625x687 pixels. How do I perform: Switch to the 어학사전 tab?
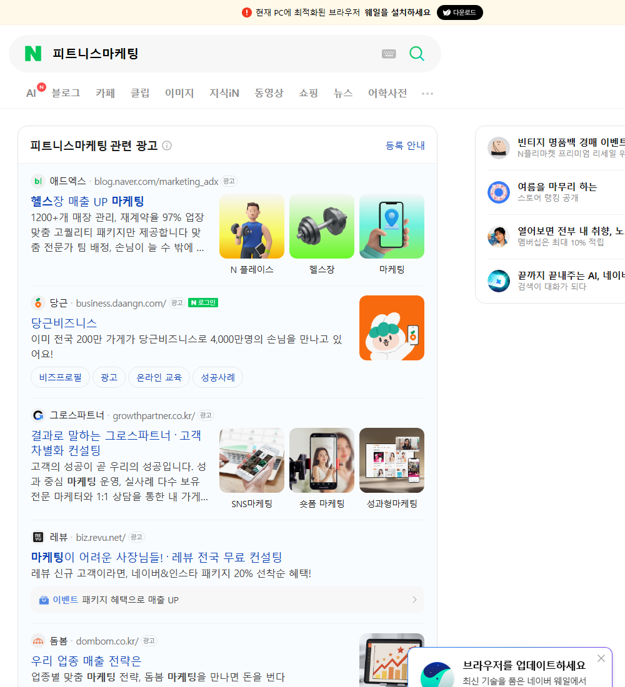[x=387, y=93]
